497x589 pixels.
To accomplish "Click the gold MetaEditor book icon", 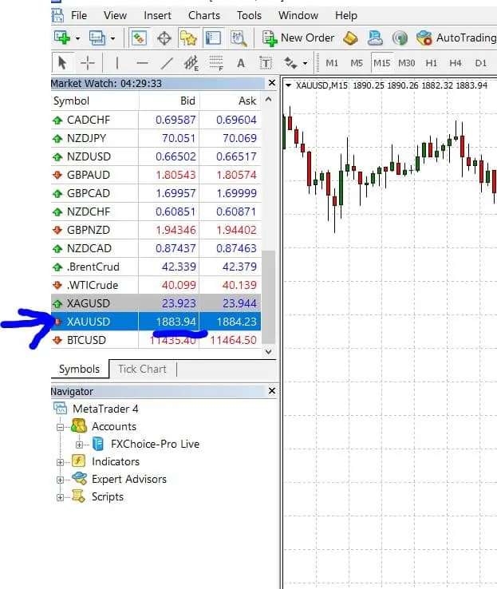I will click(350, 38).
